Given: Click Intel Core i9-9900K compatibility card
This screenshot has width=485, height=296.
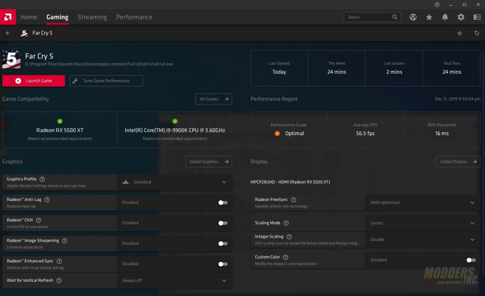Looking at the screenshot, I should (x=175, y=130).
